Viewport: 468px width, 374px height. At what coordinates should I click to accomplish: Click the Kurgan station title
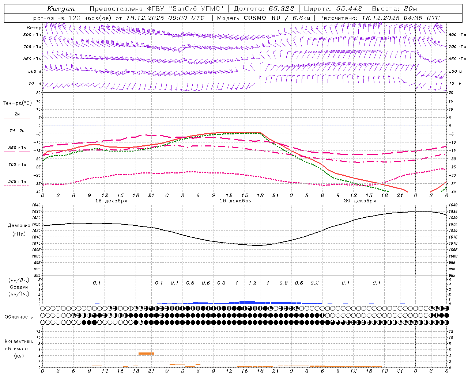pyautogui.click(x=61, y=9)
